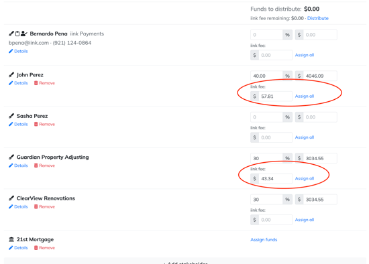
Task: Remove 21st Mortgage stakeholder
Action: point(44,248)
